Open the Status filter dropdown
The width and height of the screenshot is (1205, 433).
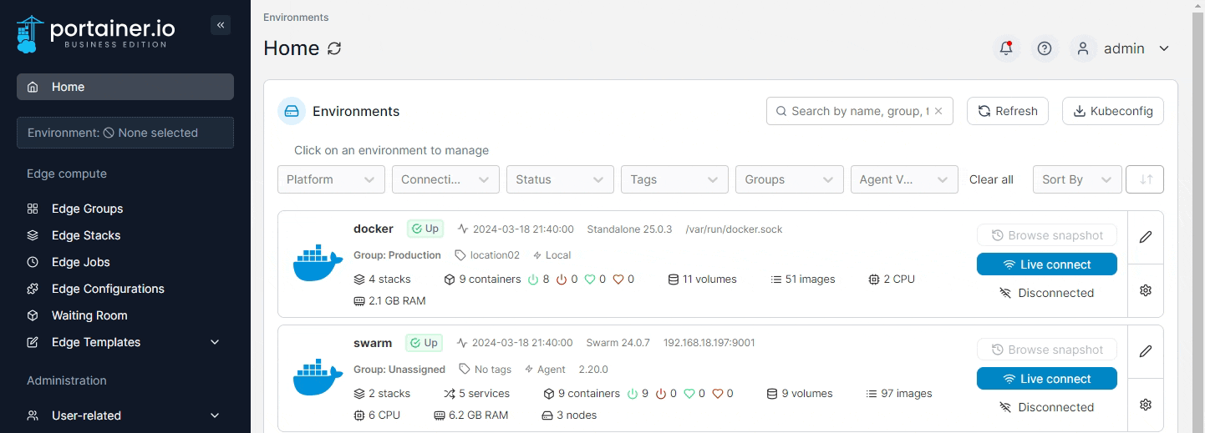click(559, 179)
